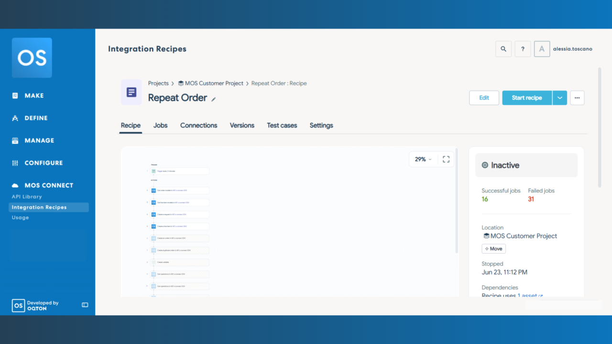The width and height of the screenshot is (612, 344).
Task: Open the '1 asset' dependencies link
Action: 530,296
